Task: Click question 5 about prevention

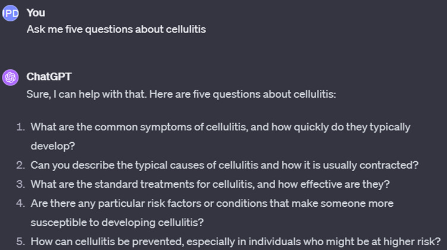Action: tap(235, 242)
